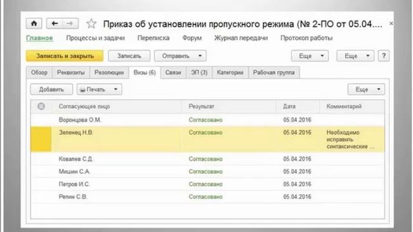This screenshot has height=232, width=413.
Task: Select row Репин С.В.
Action: (208, 197)
